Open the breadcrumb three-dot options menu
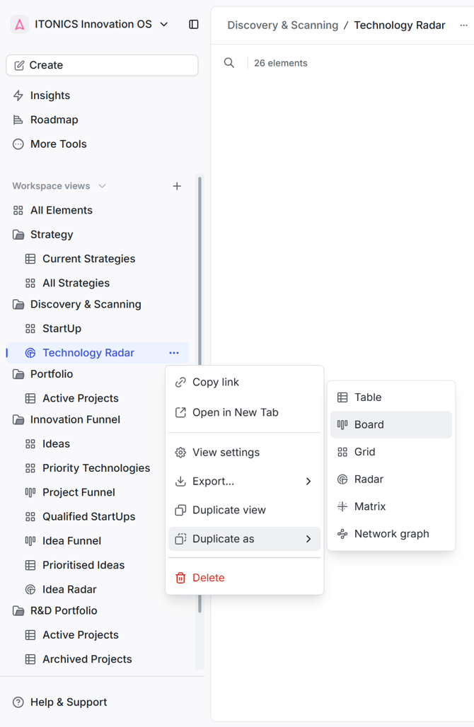Image resolution: width=474 pixels, height=727 pixels. click(x=464, y=25)
